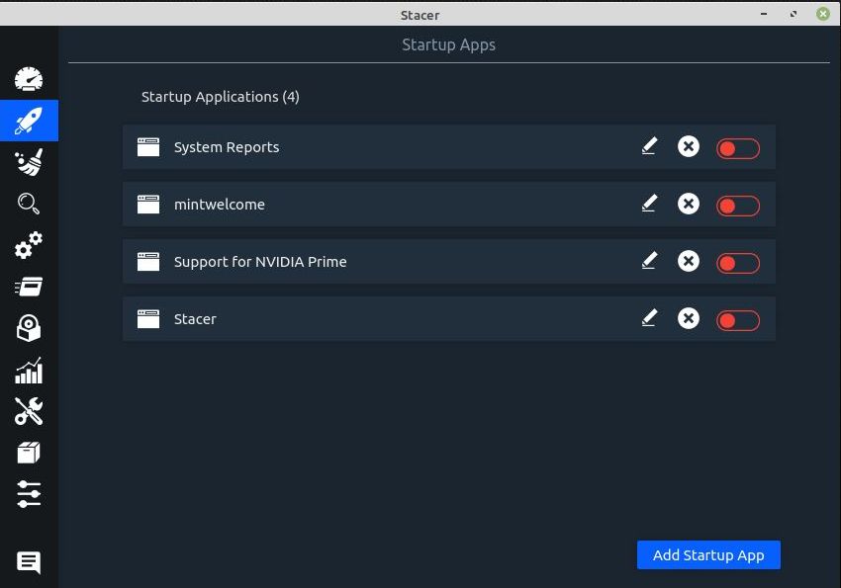
Task: Open the Resources chart icon
Action: pos(29,370)
